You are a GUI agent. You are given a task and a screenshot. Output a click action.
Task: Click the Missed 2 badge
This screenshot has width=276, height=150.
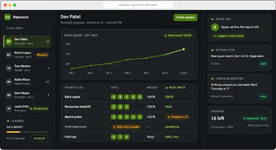43,55
